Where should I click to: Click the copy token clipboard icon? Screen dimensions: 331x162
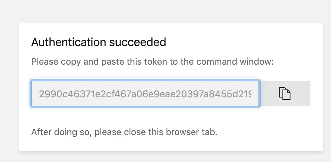[285, 93]
